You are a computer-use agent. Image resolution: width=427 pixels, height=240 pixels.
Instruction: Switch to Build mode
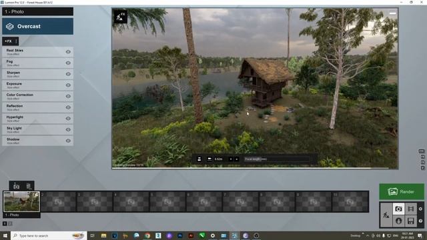click(386, 215)
